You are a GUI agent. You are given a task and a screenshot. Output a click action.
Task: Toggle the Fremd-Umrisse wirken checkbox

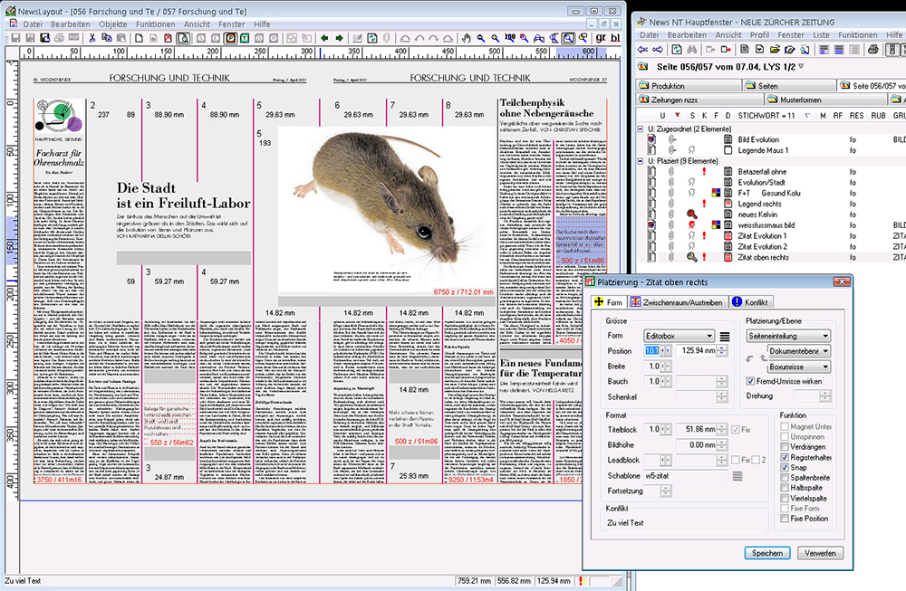coord(750,382)
